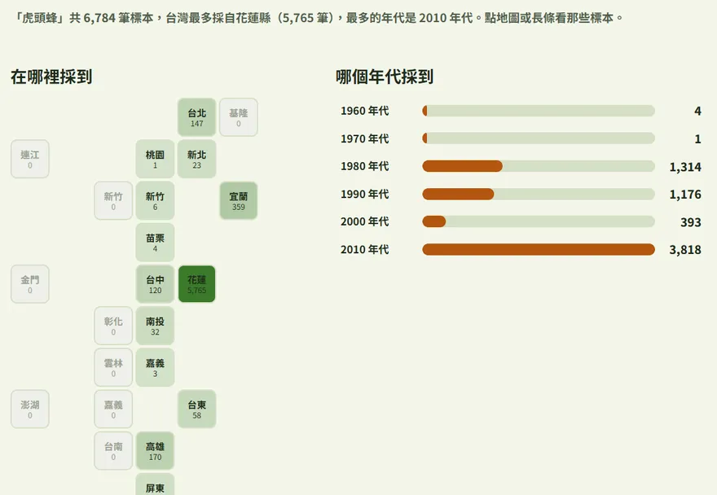Click the grey 嘉義 tile showing 0

click(x=113, y=409)
